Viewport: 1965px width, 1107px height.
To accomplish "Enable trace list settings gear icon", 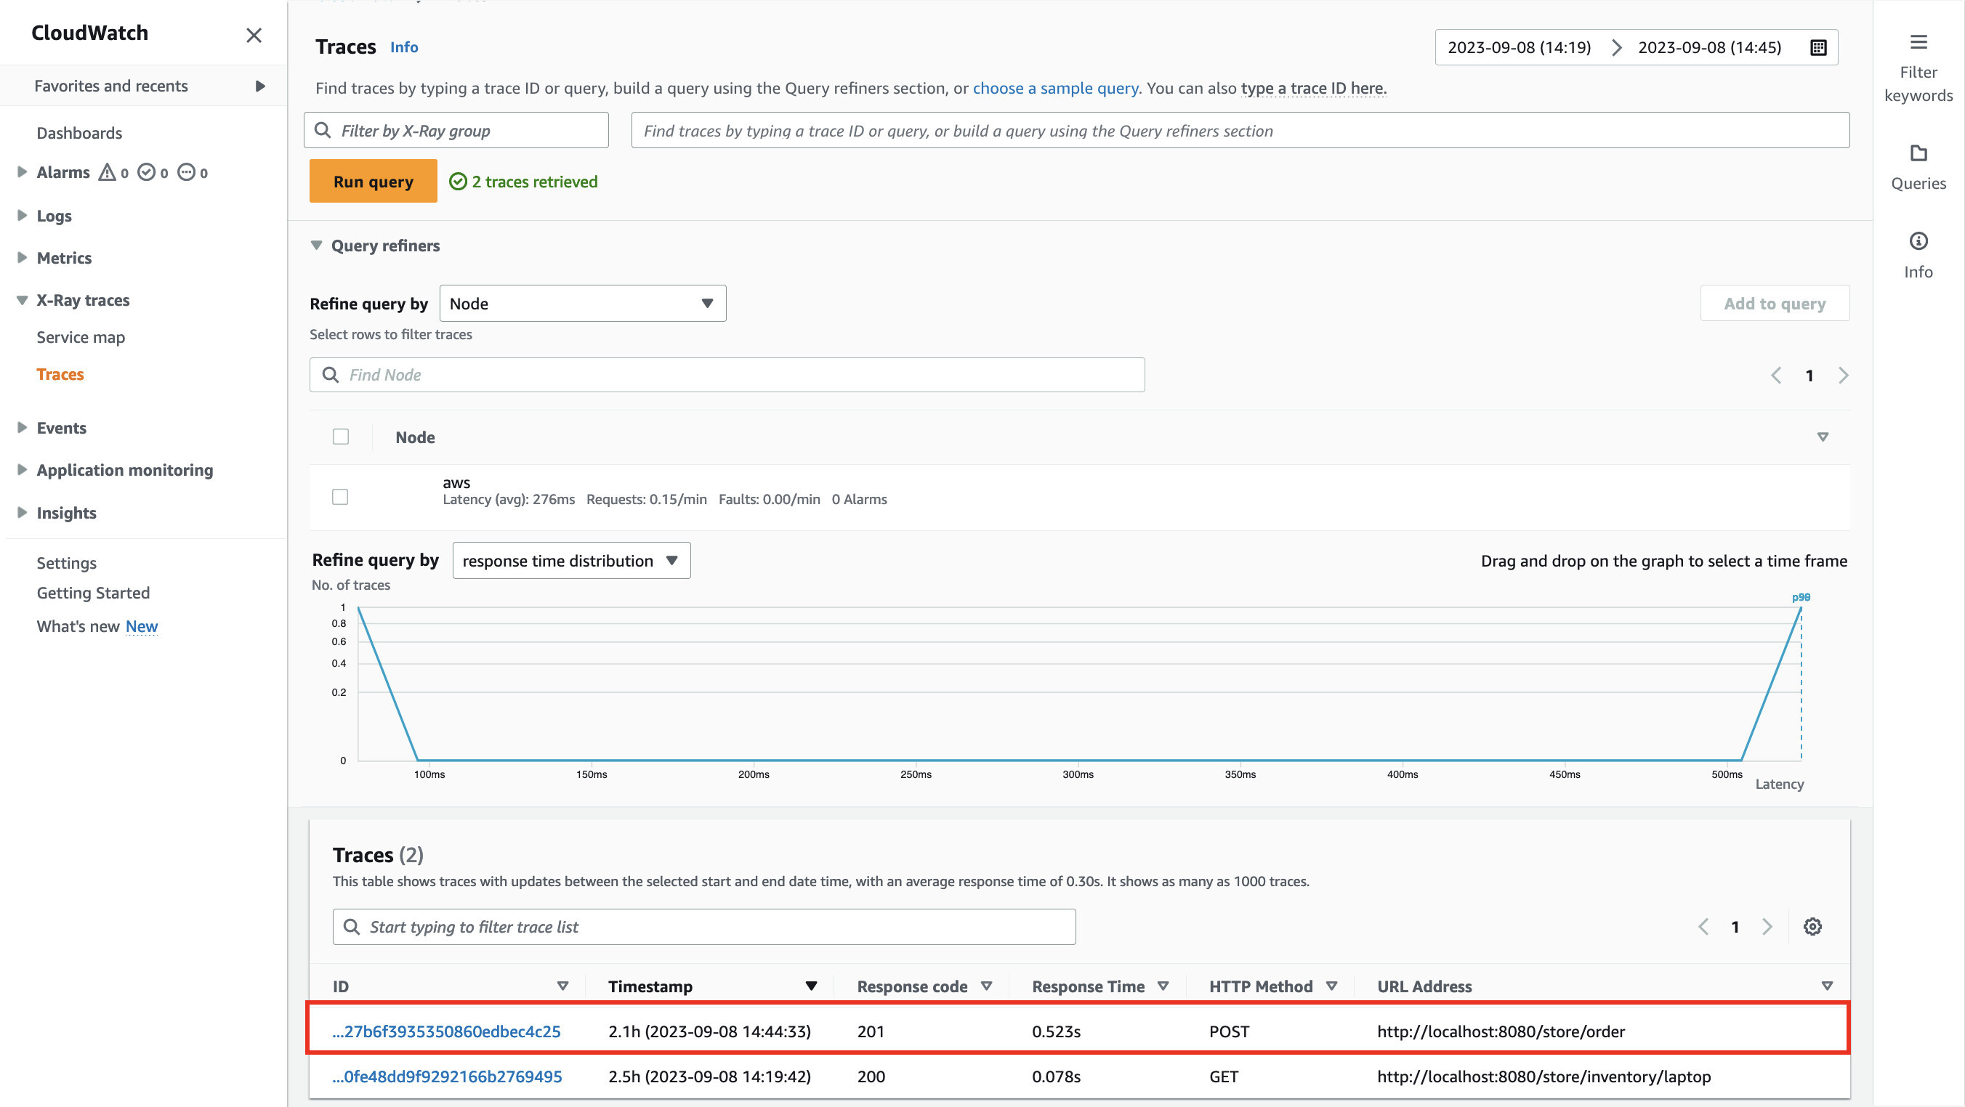I will [x=1814, y=926].
